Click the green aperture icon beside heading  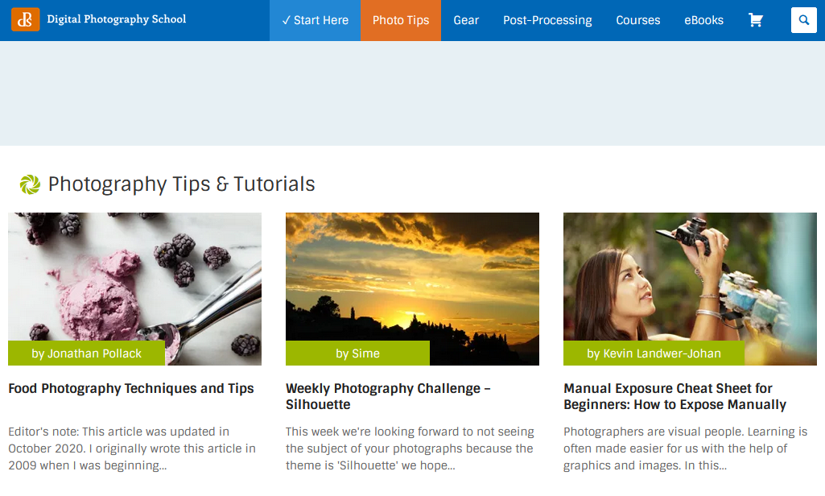pyautogui.click(x=30, y=184)
